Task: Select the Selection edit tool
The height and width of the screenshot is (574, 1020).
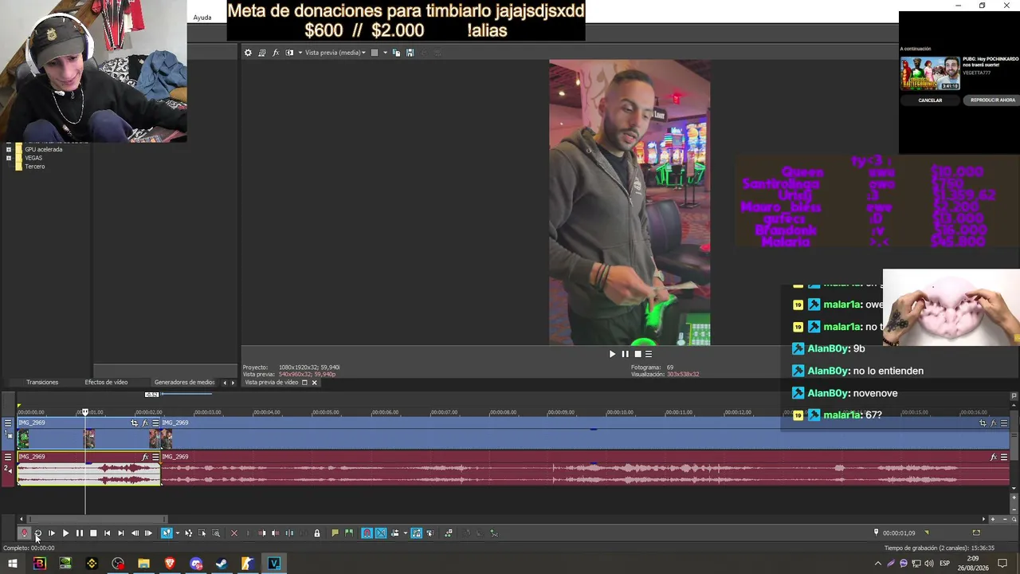Action: 202,533
